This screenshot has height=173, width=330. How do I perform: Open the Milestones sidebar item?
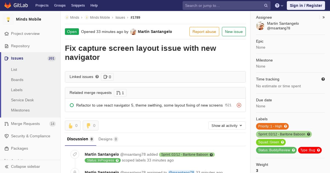coord(20,110)
